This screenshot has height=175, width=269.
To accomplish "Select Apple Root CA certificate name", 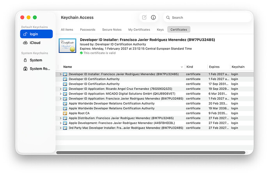I will pyautogui.click(x=79, y=113).
